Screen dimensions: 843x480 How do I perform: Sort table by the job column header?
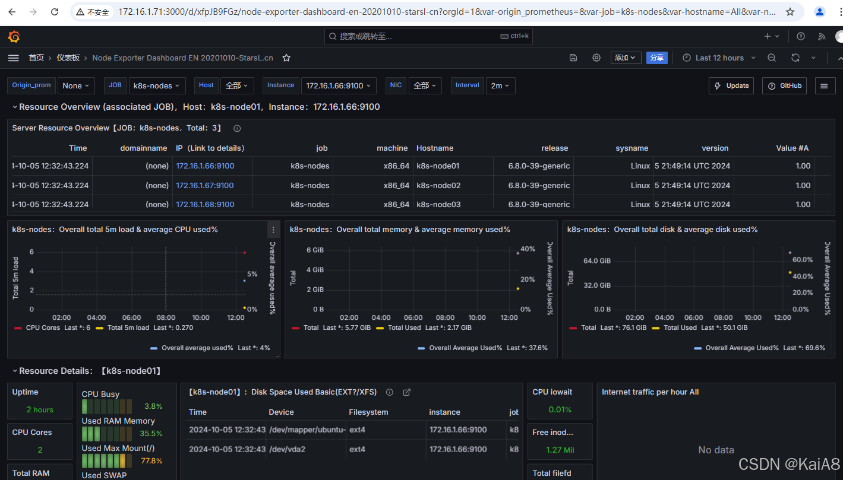321,148
